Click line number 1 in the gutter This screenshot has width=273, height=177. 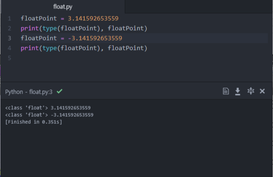pyautogui.click(x=9, y=18)
